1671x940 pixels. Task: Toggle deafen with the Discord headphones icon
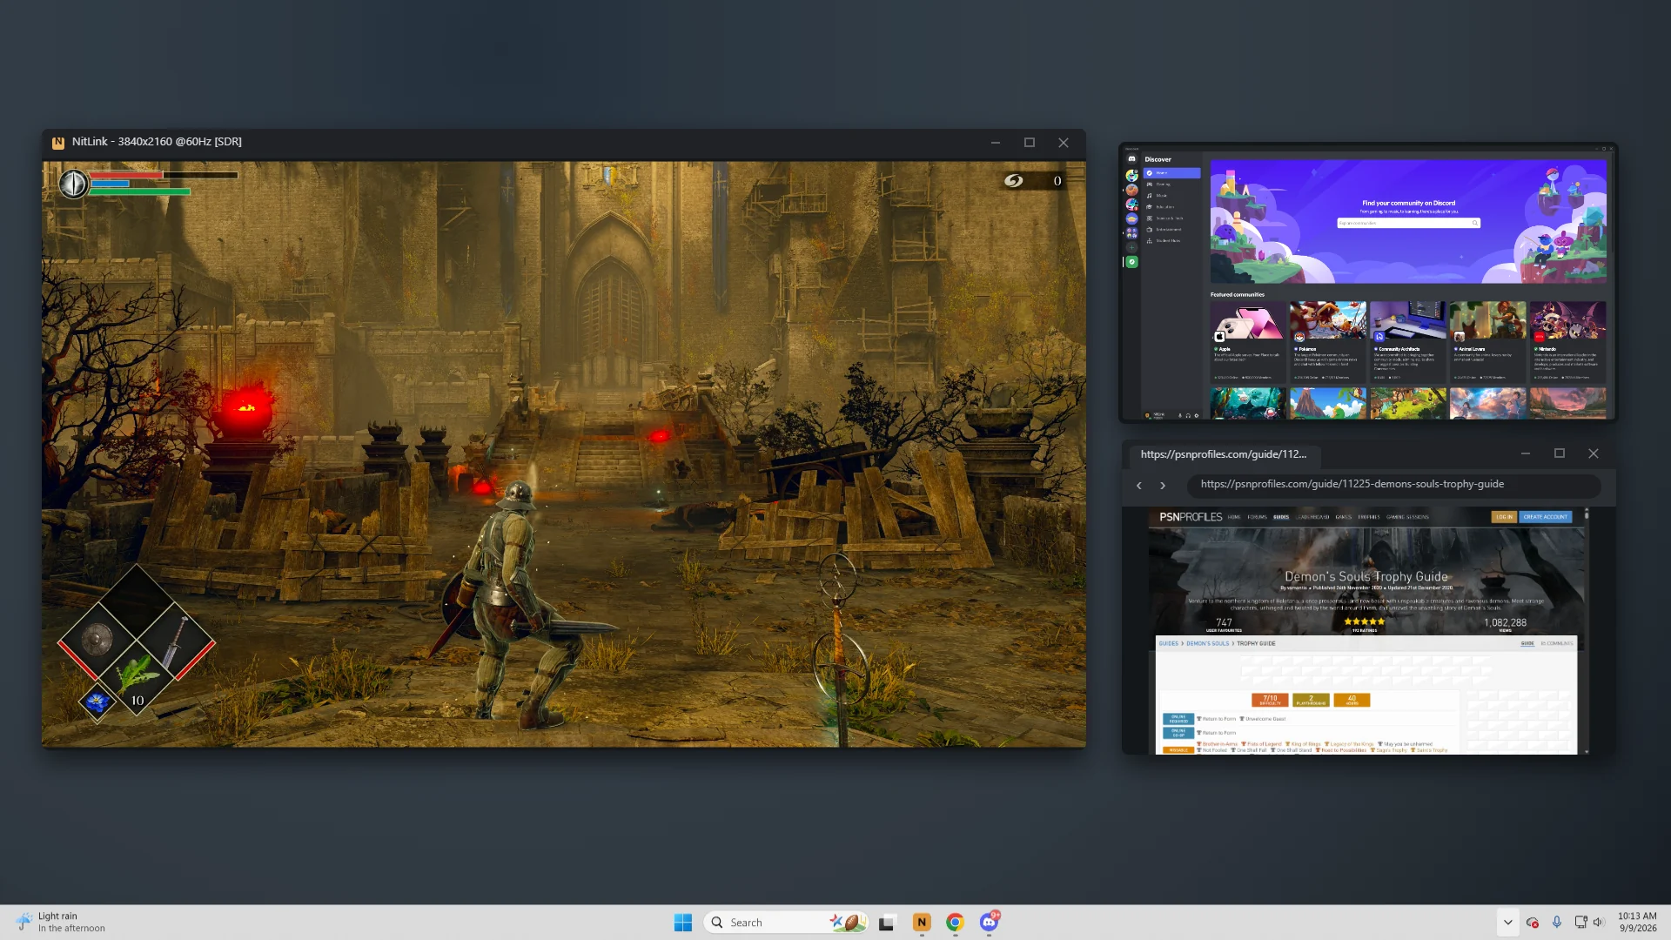pos(1188,415)
